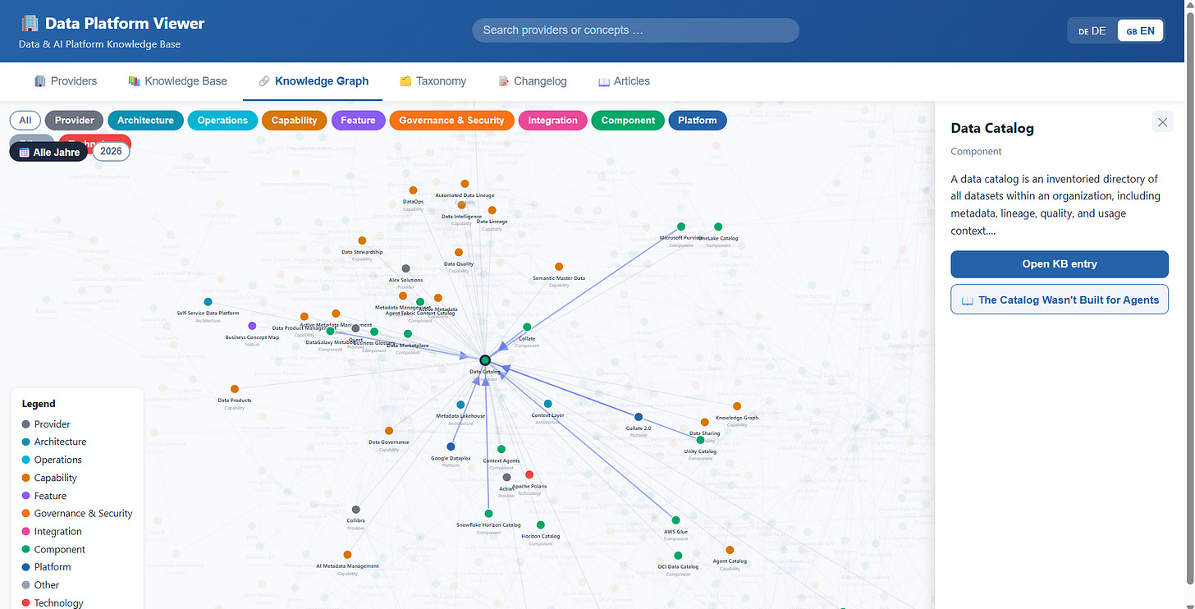Screen dimensions: 1195x609
Task: Toggle the Integration filter chip
Action: point(552,121)
